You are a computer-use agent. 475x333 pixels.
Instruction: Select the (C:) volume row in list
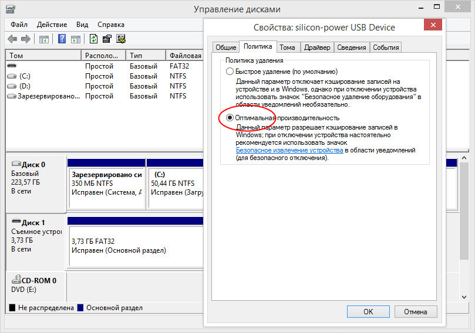click(x=104, y=76)
